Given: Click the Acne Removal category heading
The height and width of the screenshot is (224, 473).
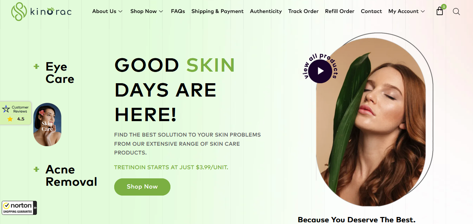Looking at the screenshot, I should (71, 176).
